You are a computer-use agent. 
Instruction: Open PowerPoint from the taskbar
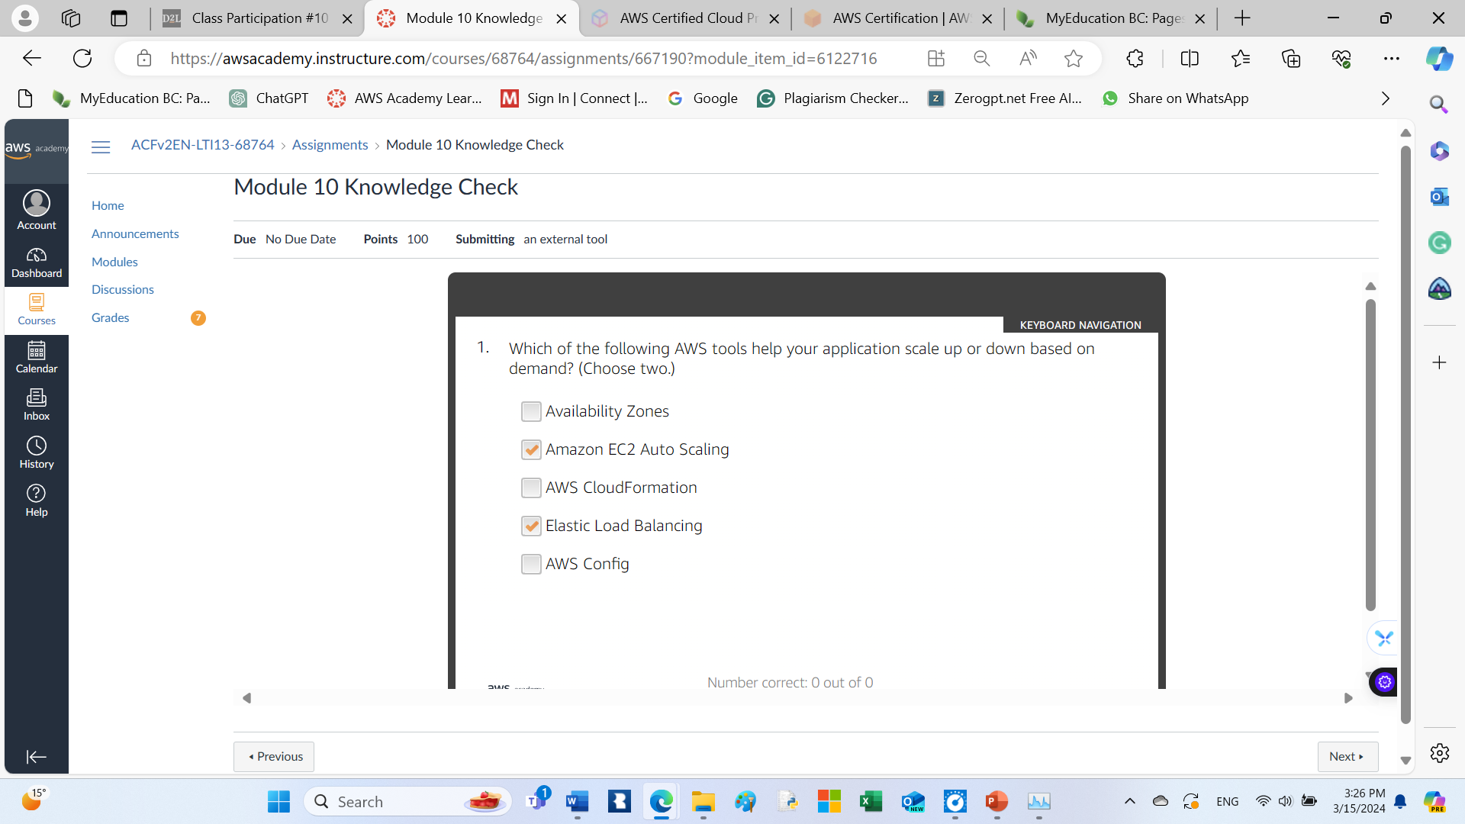click(997, 801)
